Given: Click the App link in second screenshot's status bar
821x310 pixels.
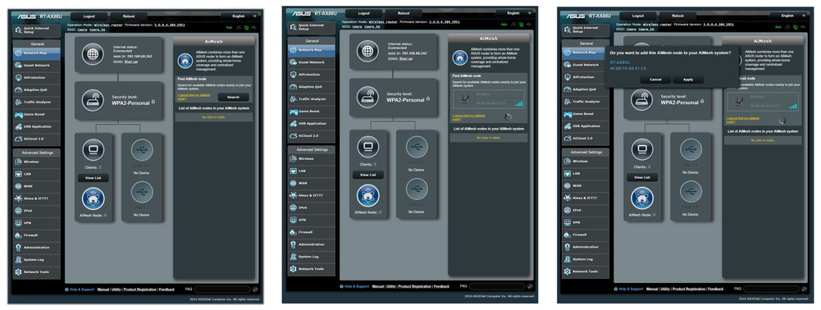Looking at the screenshot, I should 504,24.
